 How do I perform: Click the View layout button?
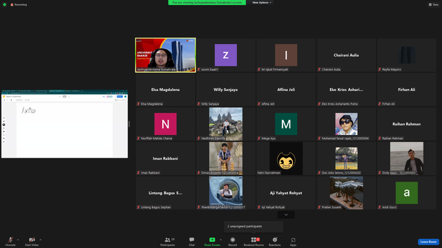coord(434,5)
